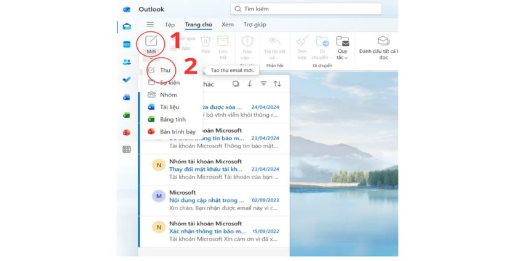Choose Bản trình bày from the menu

pyautogui.click(x=172, y=132)
